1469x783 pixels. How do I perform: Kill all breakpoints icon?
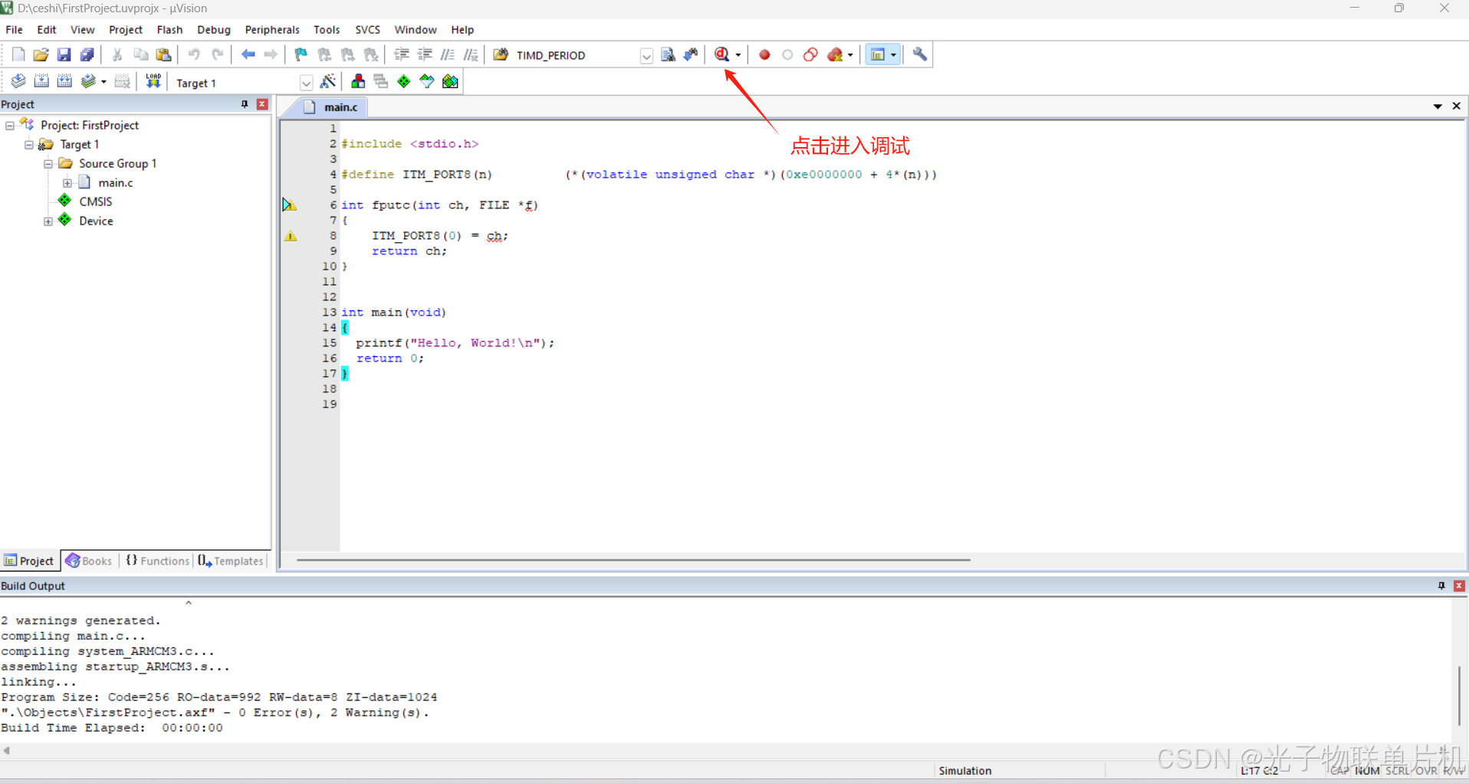point(835,54)
